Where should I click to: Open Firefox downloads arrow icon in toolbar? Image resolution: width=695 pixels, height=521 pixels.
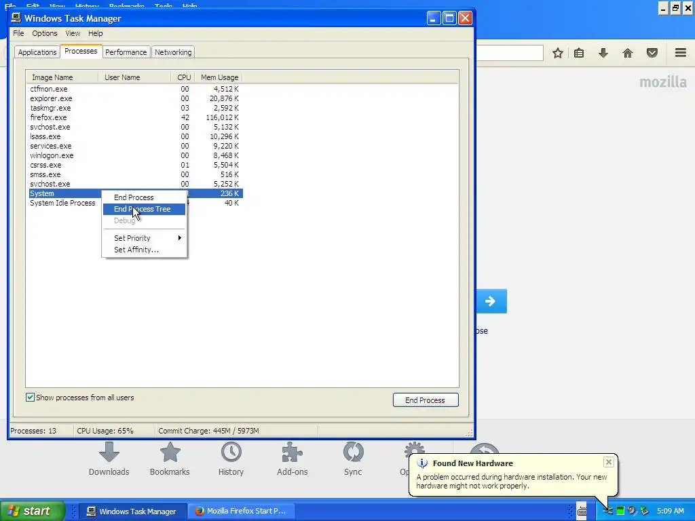[603, 53]
